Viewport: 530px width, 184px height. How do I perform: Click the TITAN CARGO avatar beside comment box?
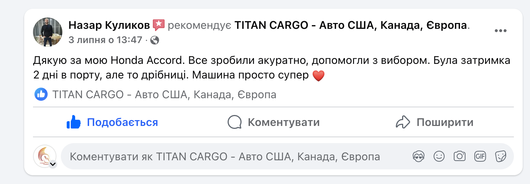point(45,156)
